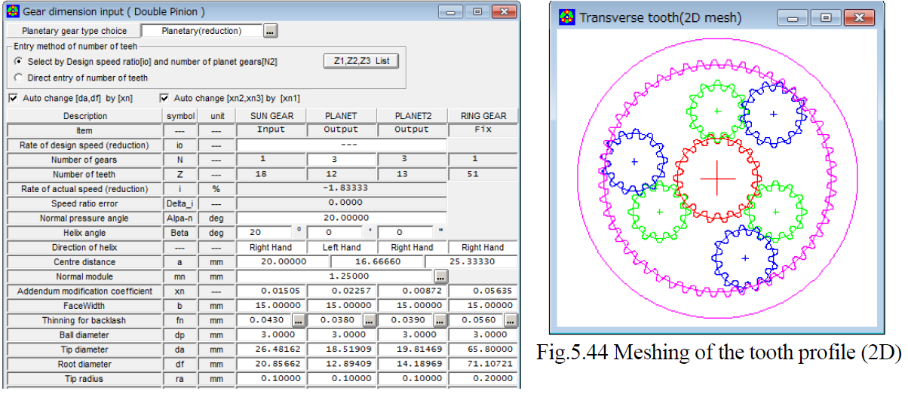
Task: Click Sun Gear tip diameter 26.48162
Action: pyautogui.click(x=270, y=350)
